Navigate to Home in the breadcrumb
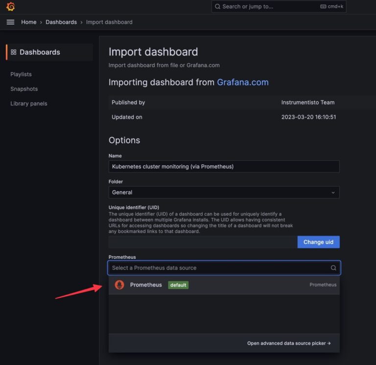Screen dimensions: 376x365 29,22
